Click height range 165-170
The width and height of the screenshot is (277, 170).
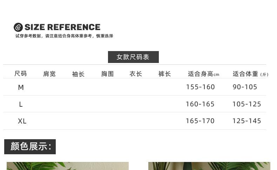point(200,121)
